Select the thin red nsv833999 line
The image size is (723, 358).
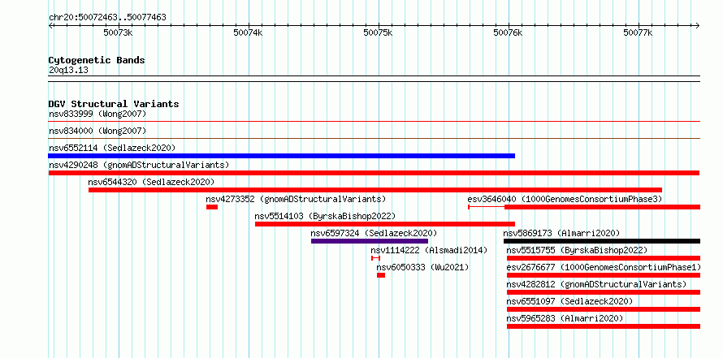coord(374,122)
